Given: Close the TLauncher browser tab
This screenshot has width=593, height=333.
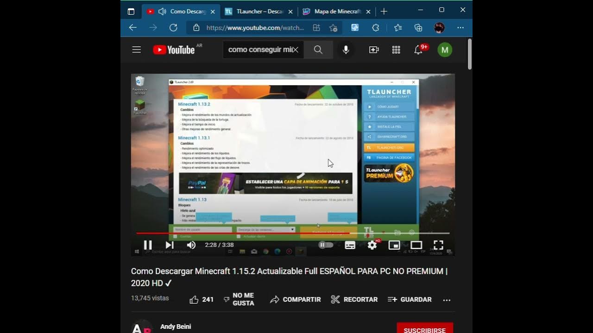Looking at the screenshot, I should (291, 12).
